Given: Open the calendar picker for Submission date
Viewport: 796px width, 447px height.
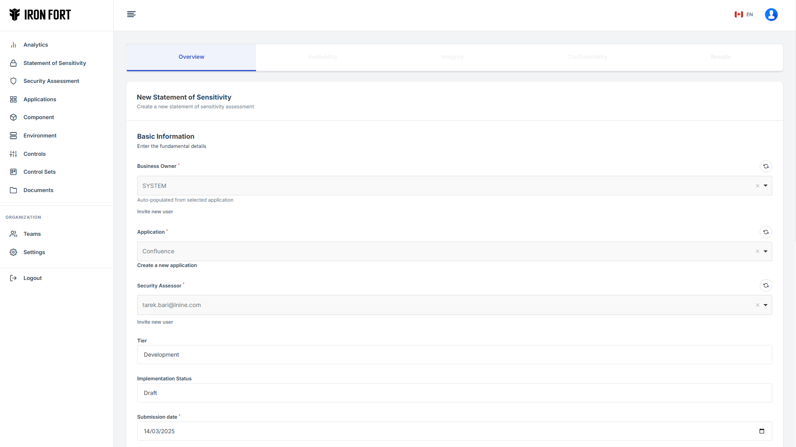Looking at the screenshot, I should coord(761,431).
